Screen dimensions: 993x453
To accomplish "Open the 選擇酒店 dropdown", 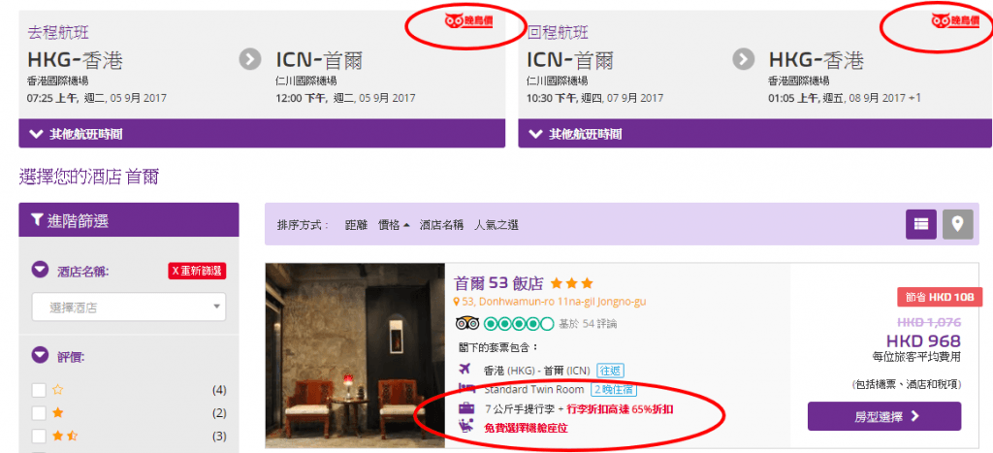I will coord(129,307).
